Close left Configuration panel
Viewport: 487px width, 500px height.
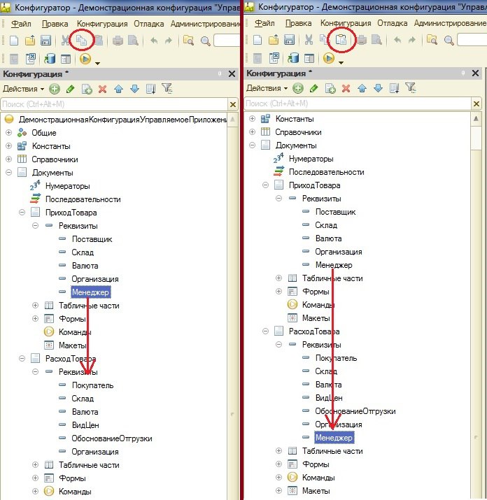[232, 74]
